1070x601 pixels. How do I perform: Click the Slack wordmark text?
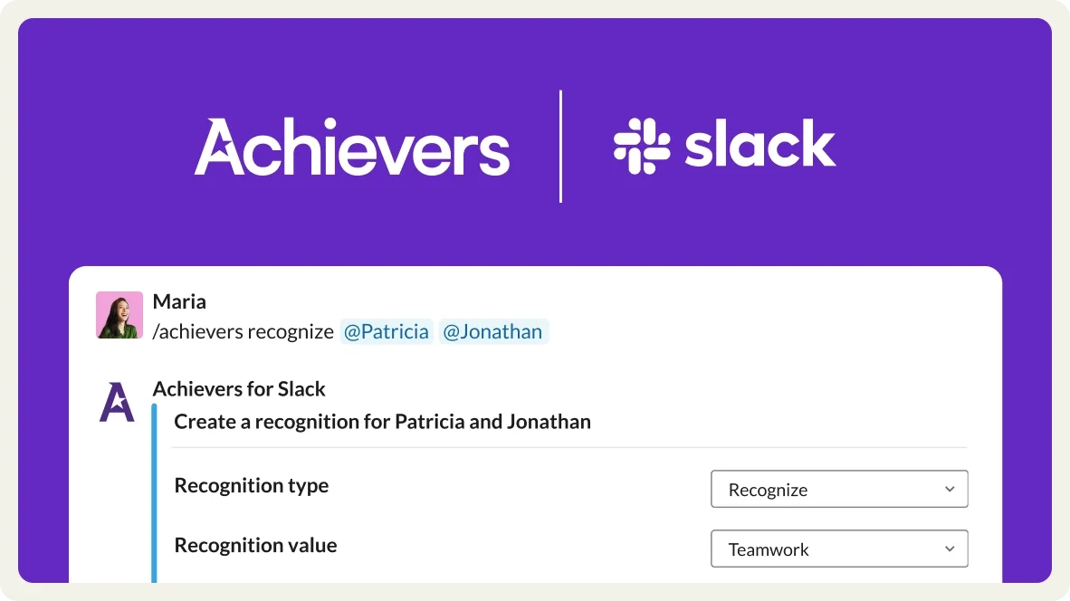[x=760, y=145]
